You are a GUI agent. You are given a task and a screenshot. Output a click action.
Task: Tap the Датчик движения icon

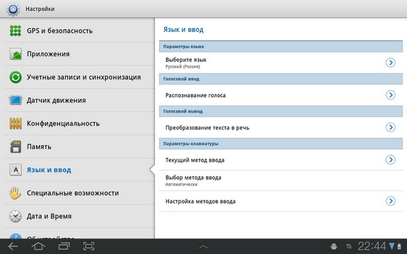click(x=16, y=100)
